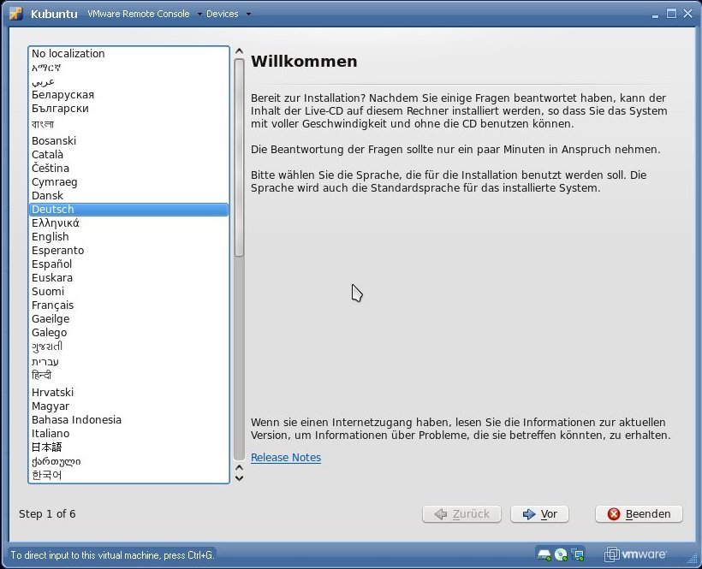Select English language

pos(129,237)
